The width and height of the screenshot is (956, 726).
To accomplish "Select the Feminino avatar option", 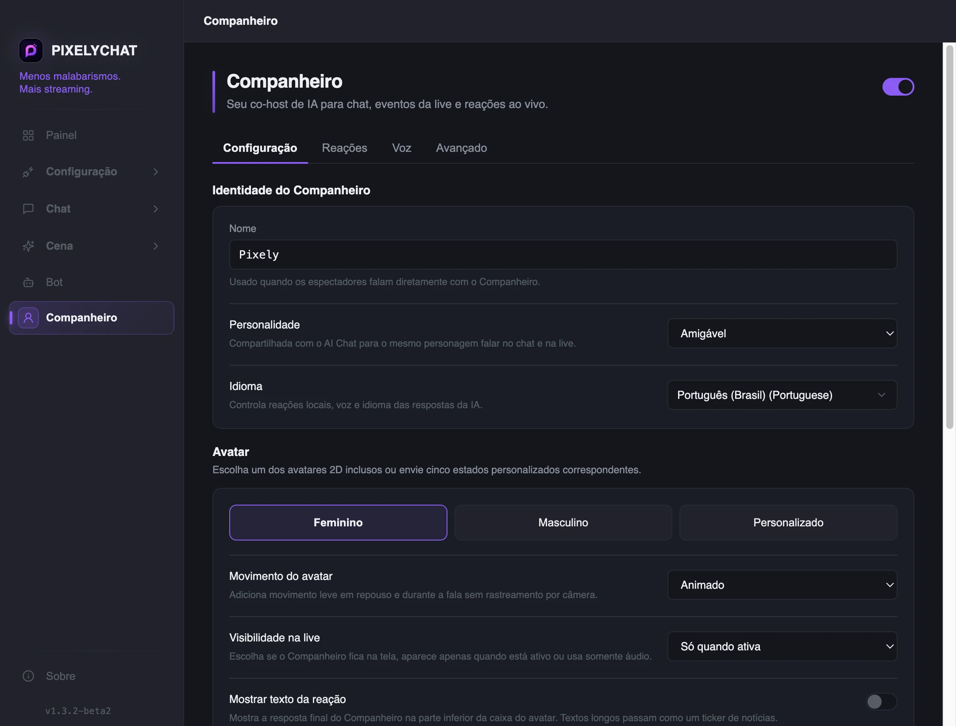I will pos(338,522).
